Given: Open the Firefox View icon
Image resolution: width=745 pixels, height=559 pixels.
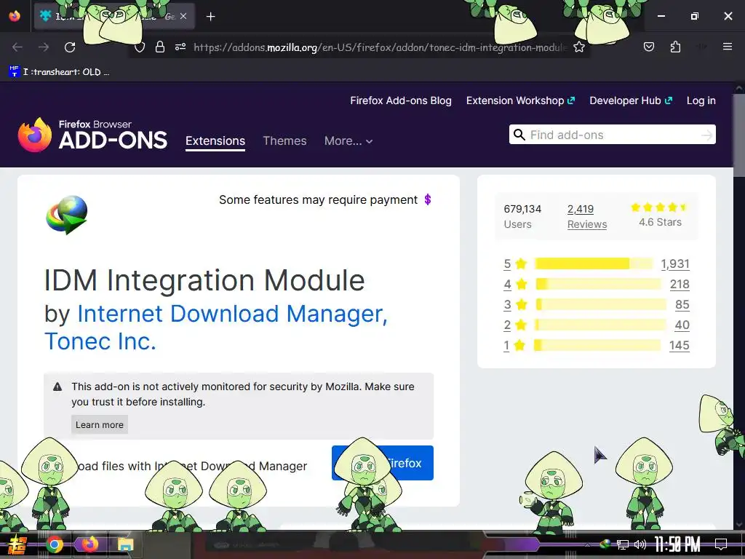Looking at the screenshot, I should click(x=15, y=16).
